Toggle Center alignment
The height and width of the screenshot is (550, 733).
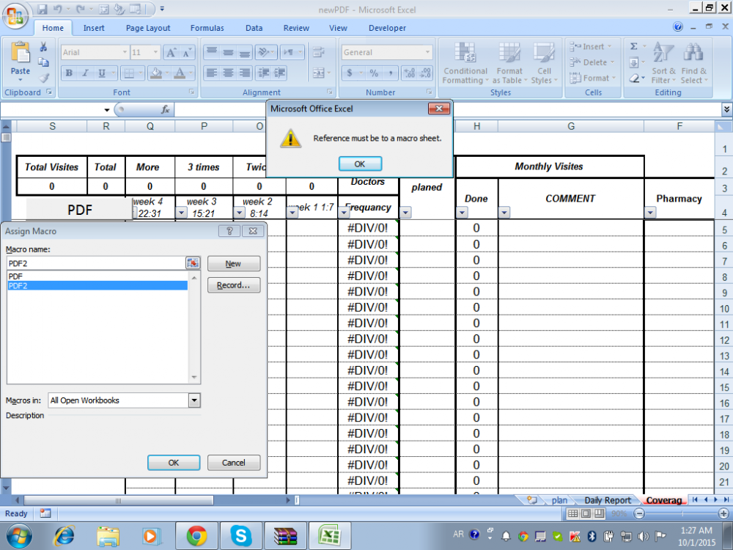(228, 73)
